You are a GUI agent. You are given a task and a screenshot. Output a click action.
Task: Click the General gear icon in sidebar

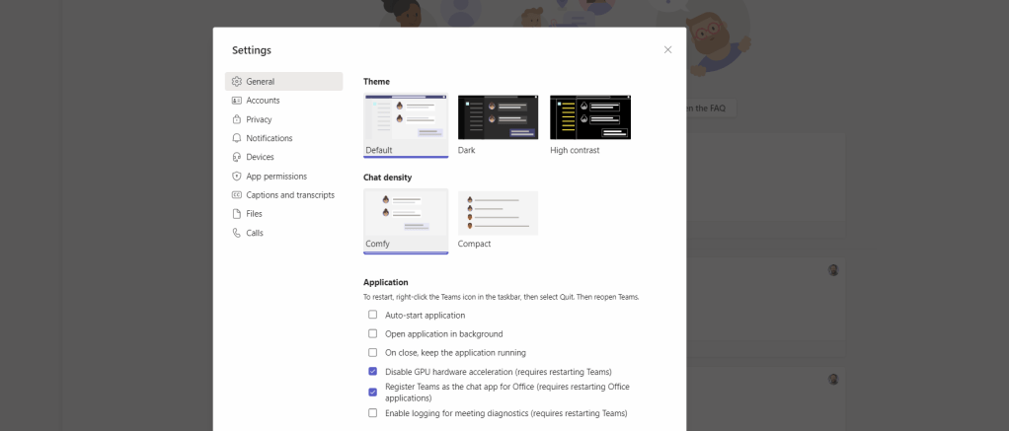tap(237, 82)
